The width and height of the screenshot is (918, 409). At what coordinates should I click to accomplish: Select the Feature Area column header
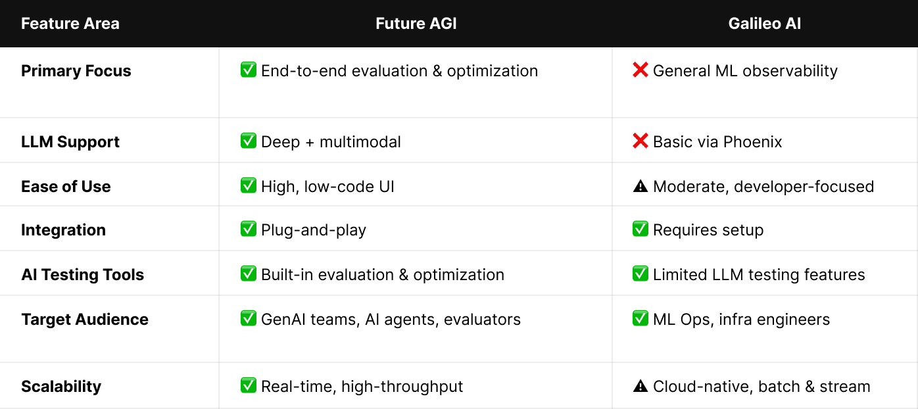[70, 24]
